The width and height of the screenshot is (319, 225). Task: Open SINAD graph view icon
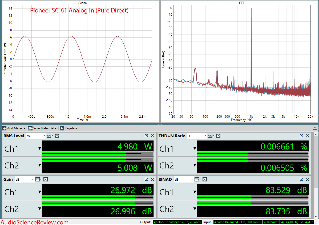point(197,179)
